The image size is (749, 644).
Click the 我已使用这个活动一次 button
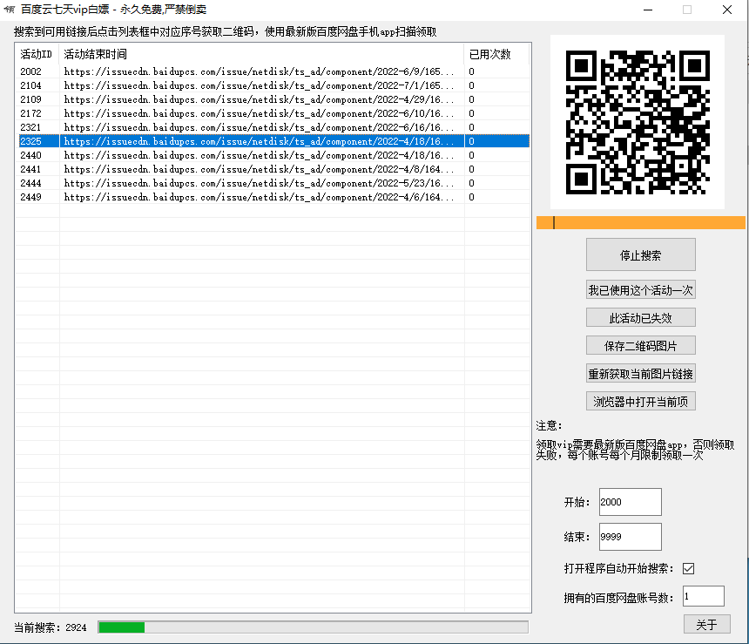coord(640,288)
